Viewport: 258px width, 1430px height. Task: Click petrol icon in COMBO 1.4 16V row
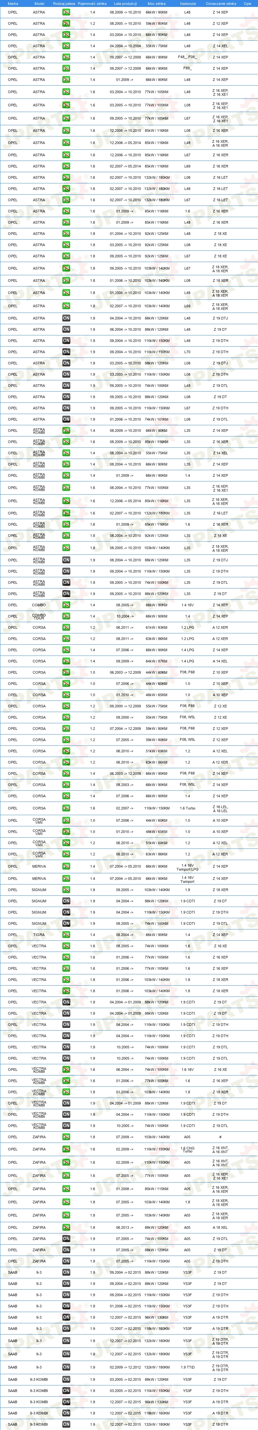66,605
